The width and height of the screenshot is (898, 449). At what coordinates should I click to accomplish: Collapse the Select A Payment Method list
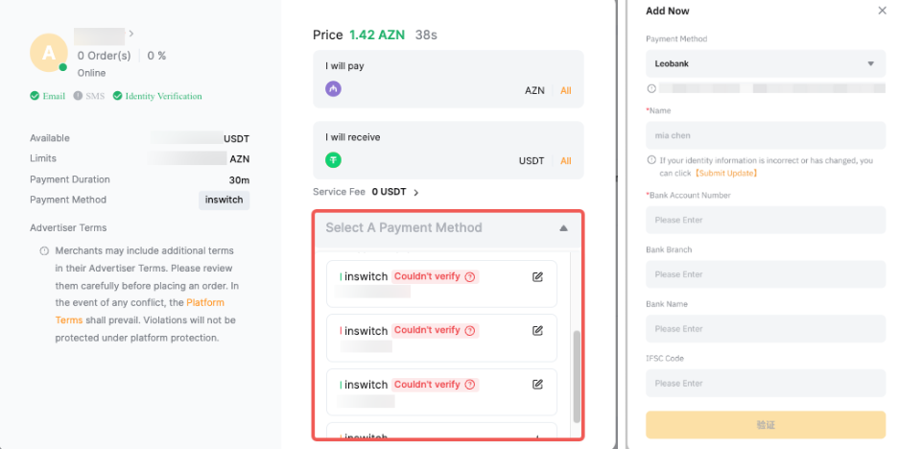tap(563, 228)
